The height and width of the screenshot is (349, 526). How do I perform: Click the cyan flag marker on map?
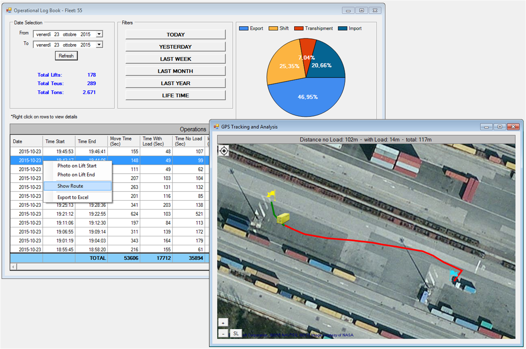454,275
